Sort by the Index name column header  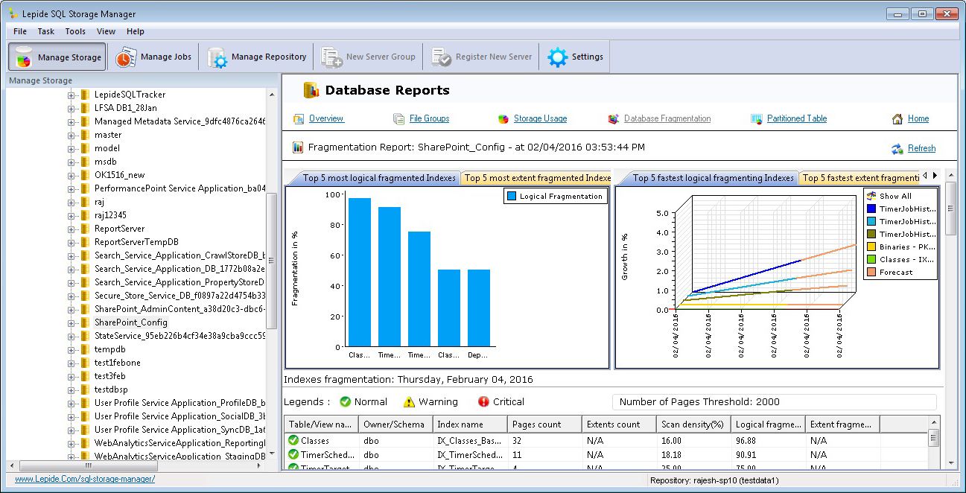470,424
